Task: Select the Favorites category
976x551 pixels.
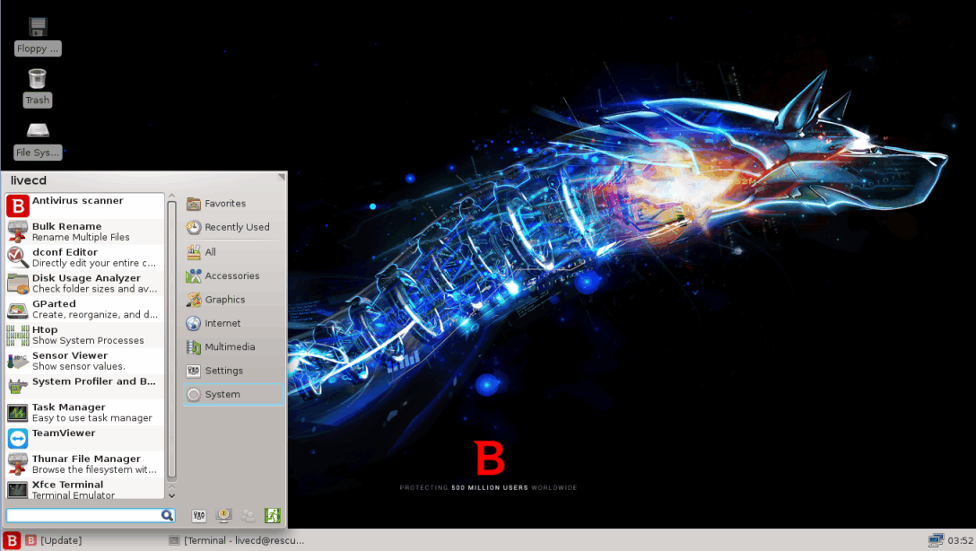Action: (233, 204)
